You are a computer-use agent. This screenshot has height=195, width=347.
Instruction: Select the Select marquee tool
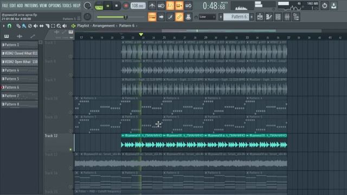(53, 26)
